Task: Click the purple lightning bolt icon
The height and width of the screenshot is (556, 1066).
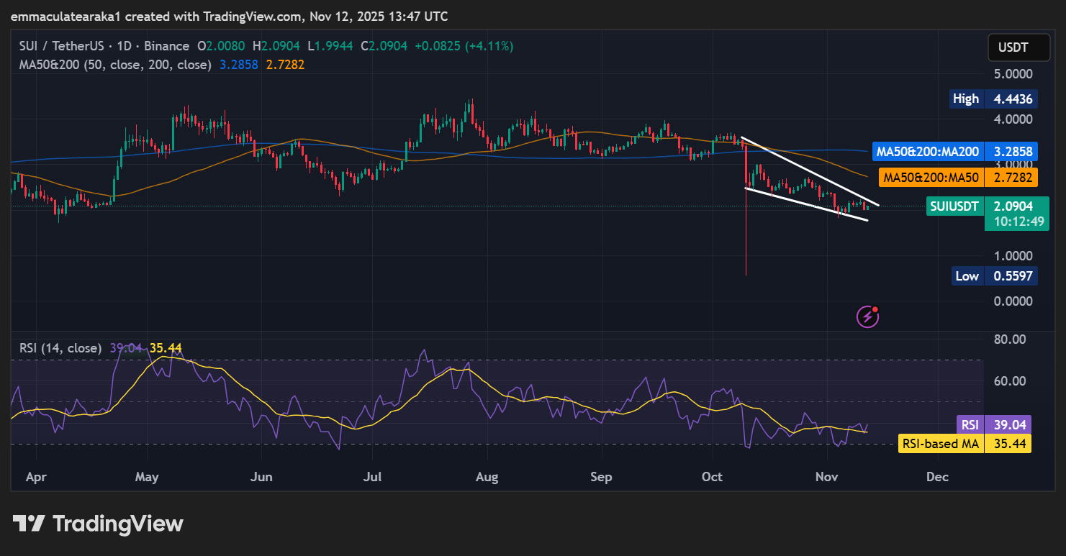Action: [x=867, y=316]
